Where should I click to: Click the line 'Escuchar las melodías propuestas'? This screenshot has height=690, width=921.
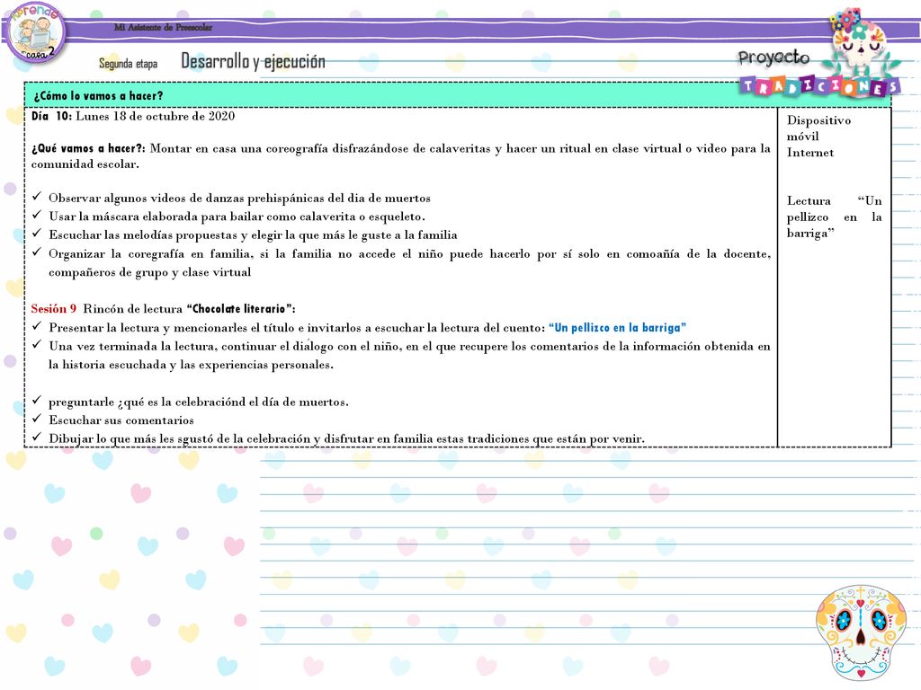point(253,235)
